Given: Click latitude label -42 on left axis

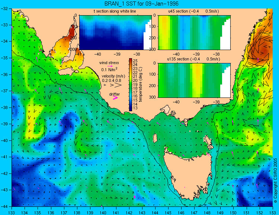Looking at the screenshot, I should (4, 173).
